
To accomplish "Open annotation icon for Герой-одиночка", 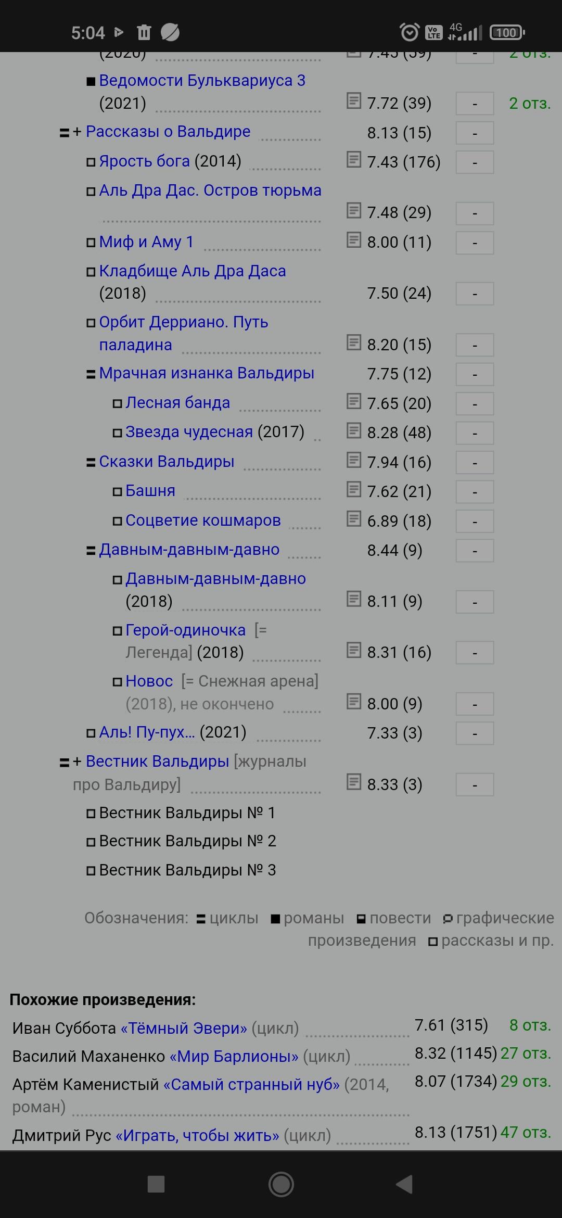I will pos(354,650).
